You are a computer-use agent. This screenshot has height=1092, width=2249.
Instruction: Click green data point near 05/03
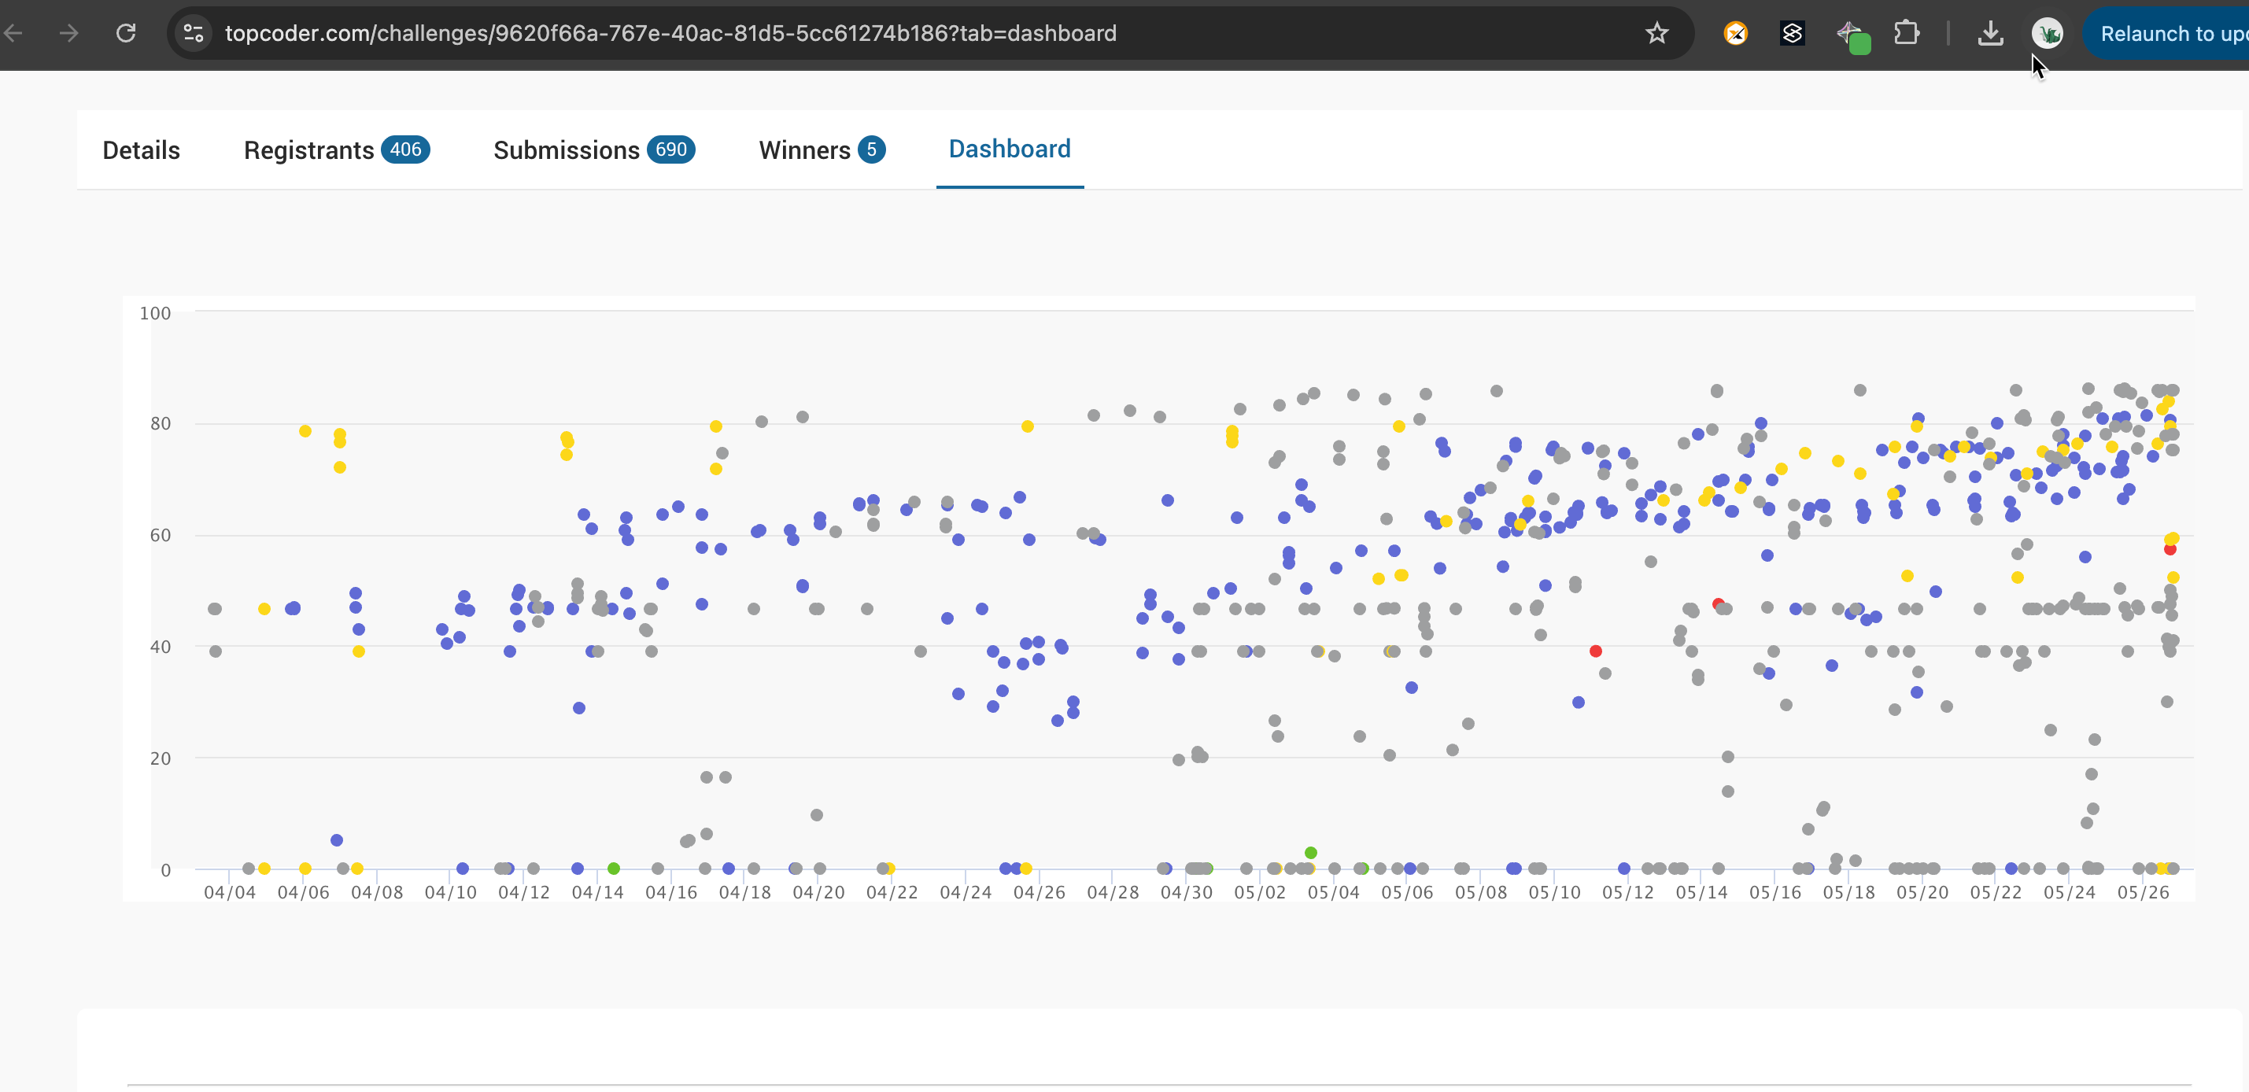coord(1310,853)
